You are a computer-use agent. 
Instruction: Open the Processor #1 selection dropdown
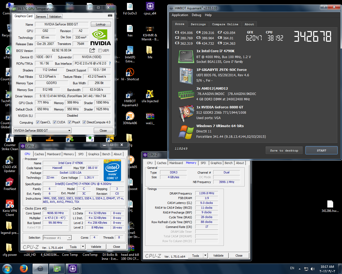tap(57, 238)
